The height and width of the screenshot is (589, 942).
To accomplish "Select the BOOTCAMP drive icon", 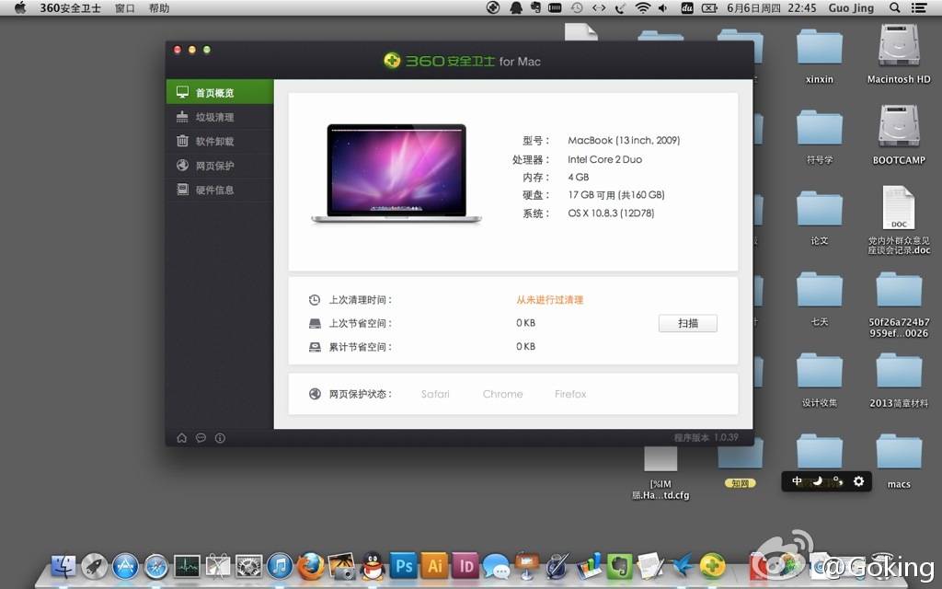I will tap(899, 135).
